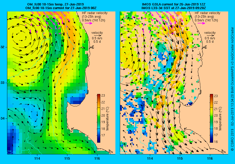This screenshot has width=235, height=164.
Task: Click the '0.5m/s (1kt 12h)' text in the right map
Action: (x=206, y=20)
